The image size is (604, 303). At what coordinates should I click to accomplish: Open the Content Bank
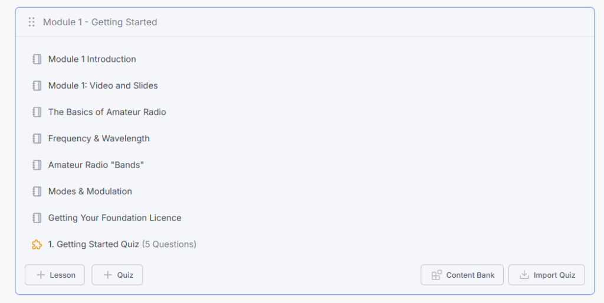point(462,275)
